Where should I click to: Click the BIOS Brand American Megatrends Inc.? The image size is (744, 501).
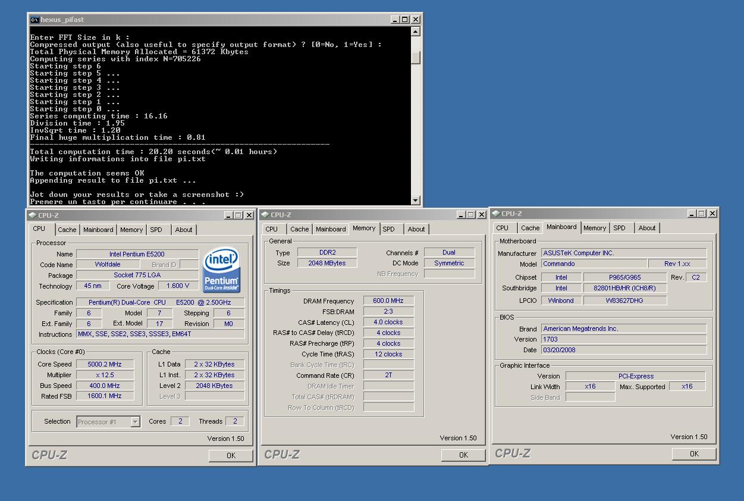[624, 328]
